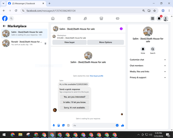This screenshot has height=138, width=173.
Task: Send quick reply 'In talks. I'll let you know.'
Action: [74, 102]
